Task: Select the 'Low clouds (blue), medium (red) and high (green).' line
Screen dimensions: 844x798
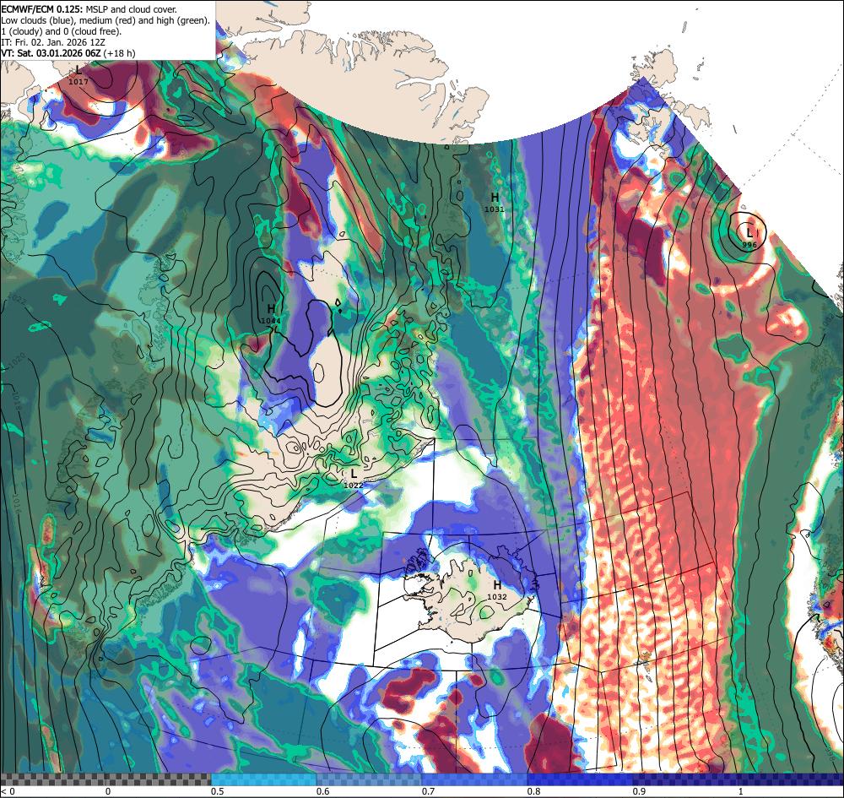Action: pos(105,20)
